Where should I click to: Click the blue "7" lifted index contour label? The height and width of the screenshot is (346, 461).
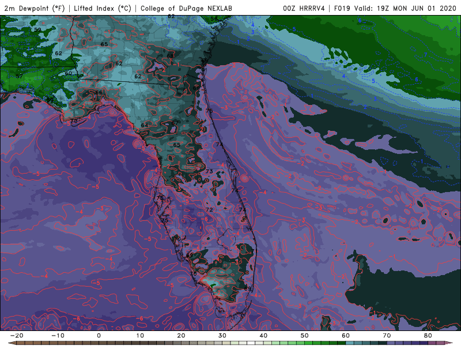tap(425, 54)
